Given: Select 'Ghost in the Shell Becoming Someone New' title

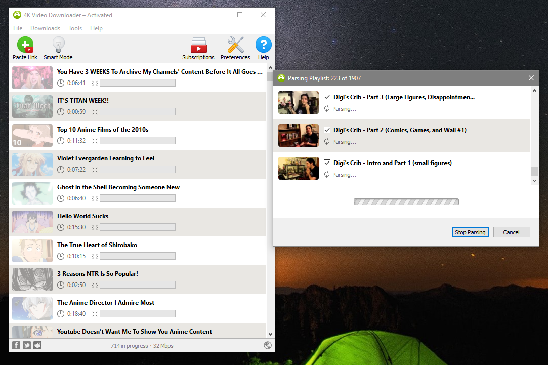Looking at the screenshot, I should point(118,187).
